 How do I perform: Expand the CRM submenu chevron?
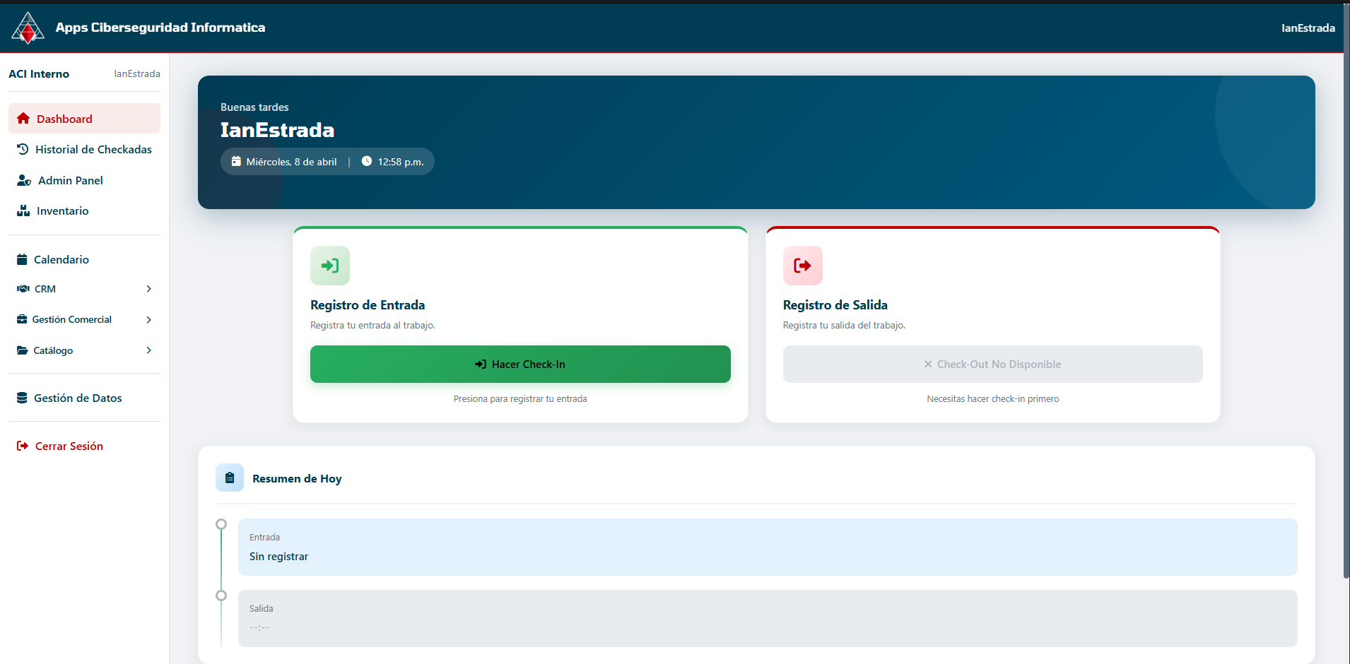(148, 289)
